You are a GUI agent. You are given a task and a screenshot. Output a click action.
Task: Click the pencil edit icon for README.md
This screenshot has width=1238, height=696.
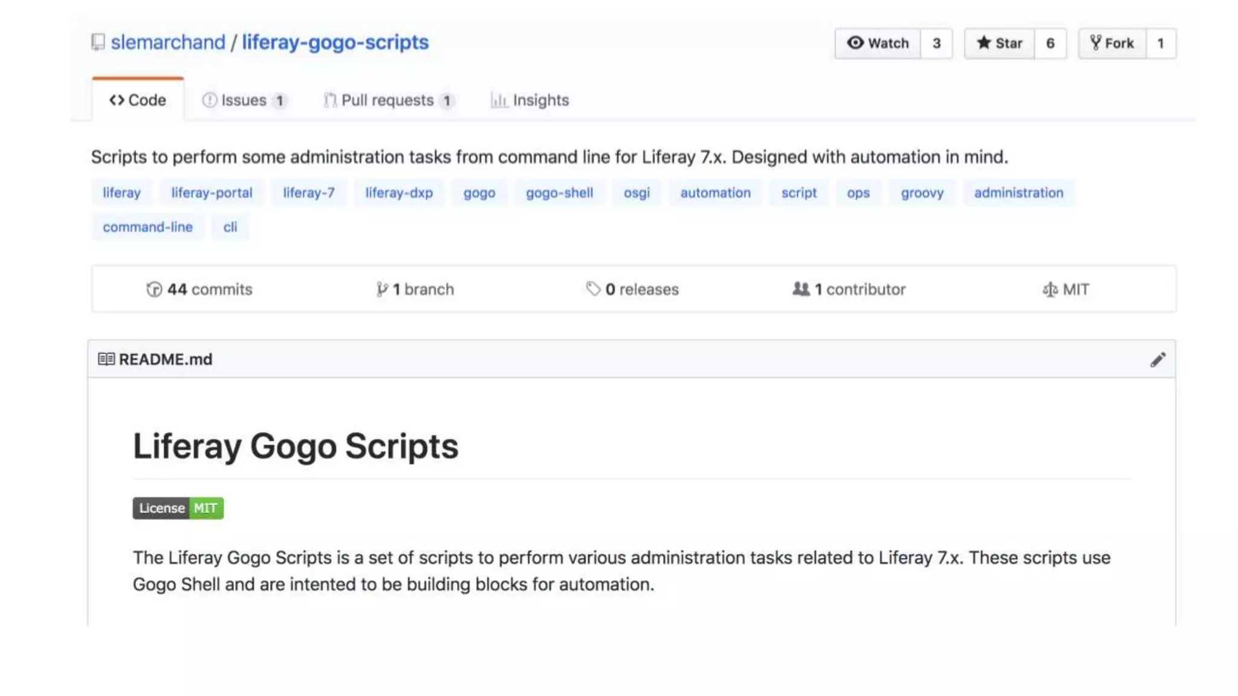1157,359
